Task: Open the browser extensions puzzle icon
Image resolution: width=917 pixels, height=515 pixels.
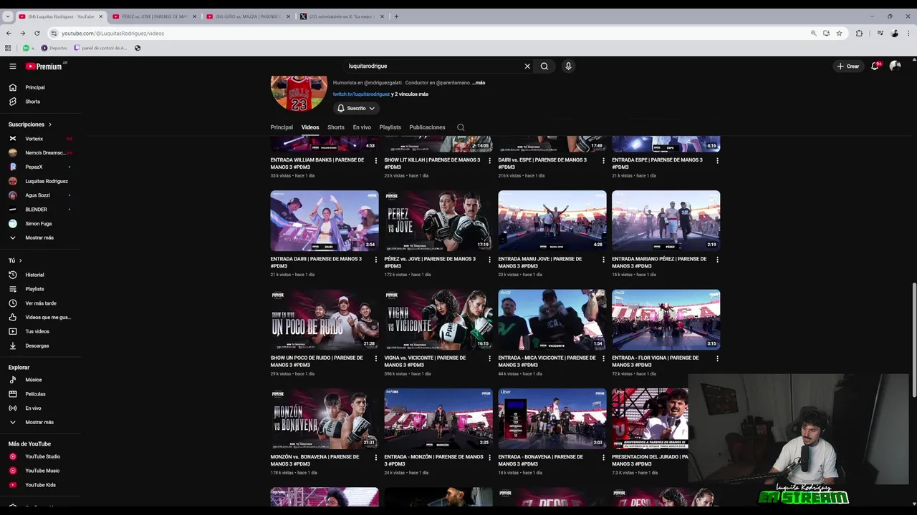Action: click(x=859, y=33)
